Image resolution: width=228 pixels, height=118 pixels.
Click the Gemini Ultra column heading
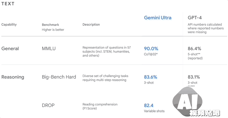[158, 18]
